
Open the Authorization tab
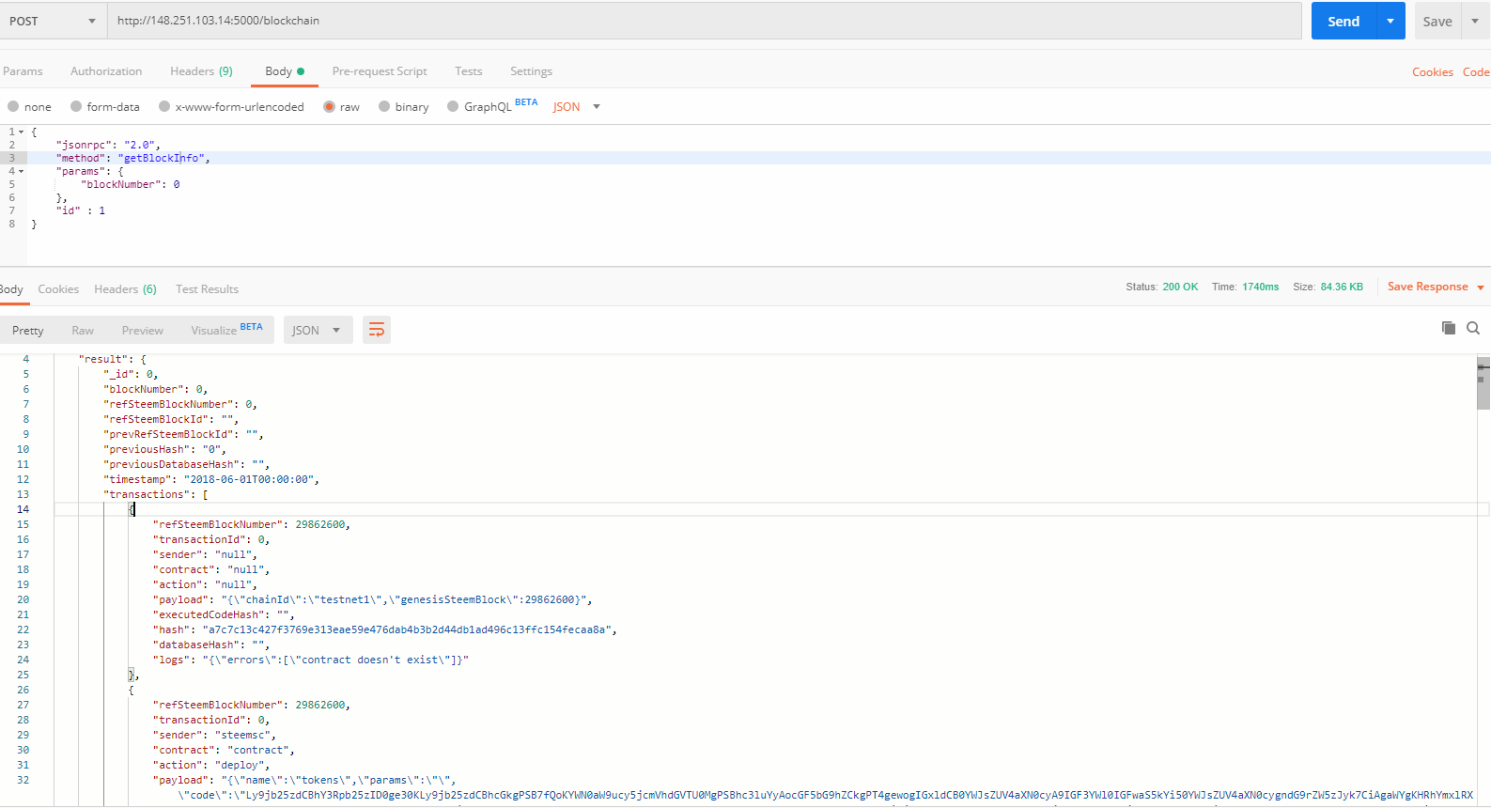click(x=106, y=71)
